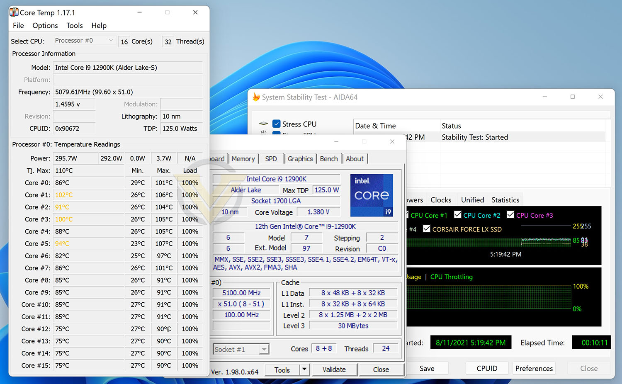Open AIDA64 Preferences button

534,368
